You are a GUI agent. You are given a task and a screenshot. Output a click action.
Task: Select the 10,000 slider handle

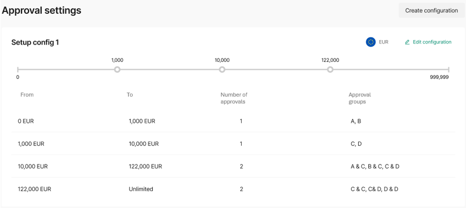click(222, 69)
